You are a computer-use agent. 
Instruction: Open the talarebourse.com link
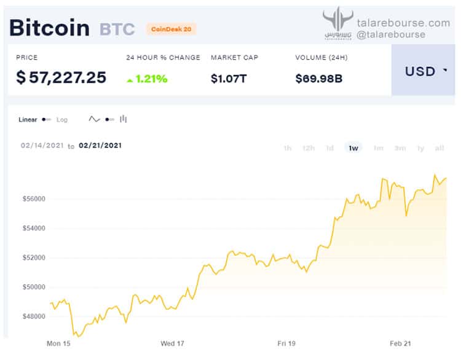click(x=403, y=23)
